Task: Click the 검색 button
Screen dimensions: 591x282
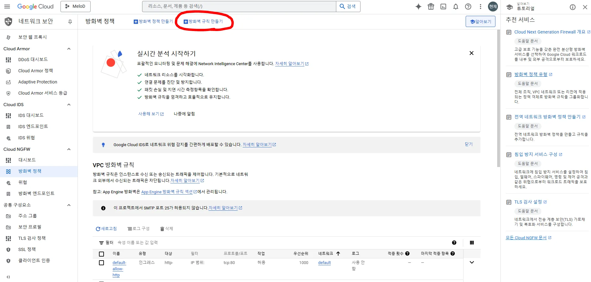Action: (x=348, y=7)
